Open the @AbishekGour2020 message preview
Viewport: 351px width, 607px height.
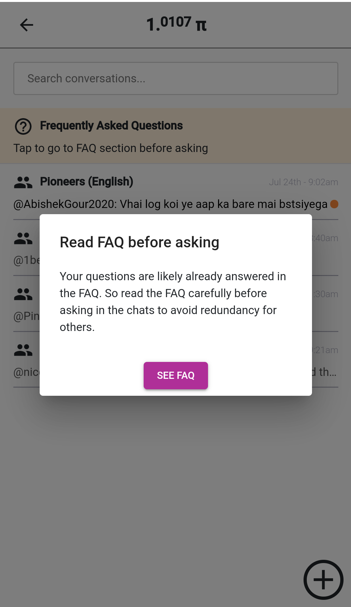click(170, 204)
